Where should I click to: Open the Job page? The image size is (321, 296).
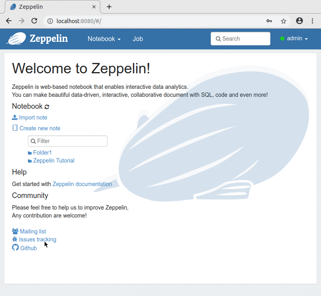coord(137,39)
